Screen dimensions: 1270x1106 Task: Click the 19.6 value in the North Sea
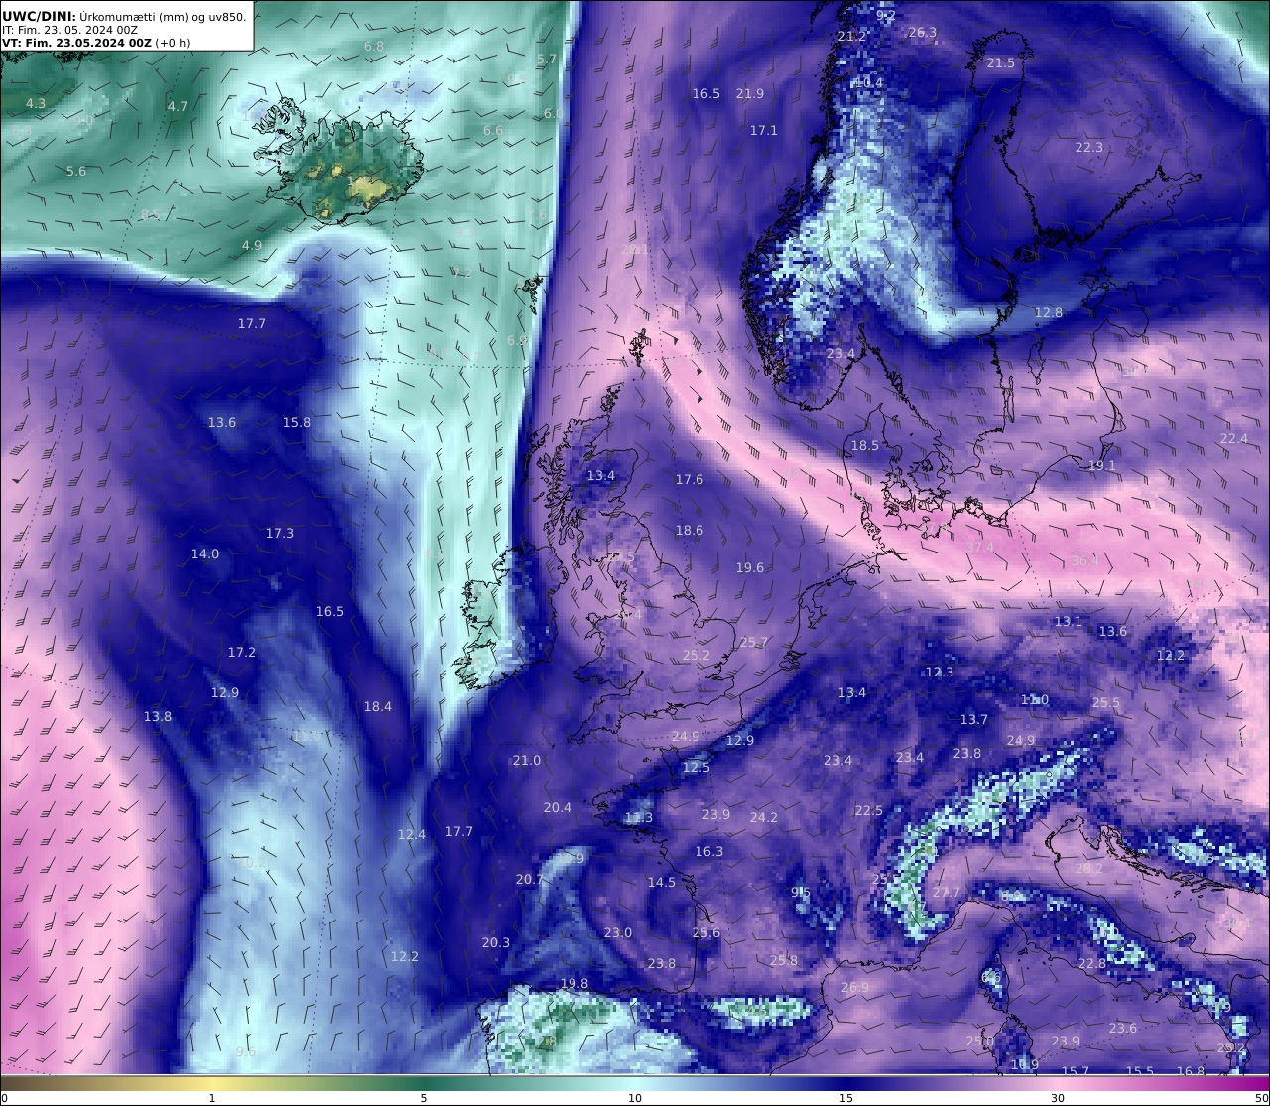750,567
